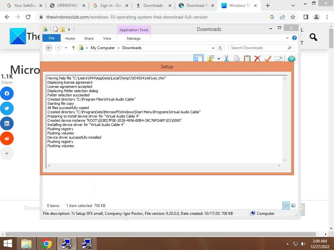
Task: Click the Setup log scroll up arrow
Action: 284,78
